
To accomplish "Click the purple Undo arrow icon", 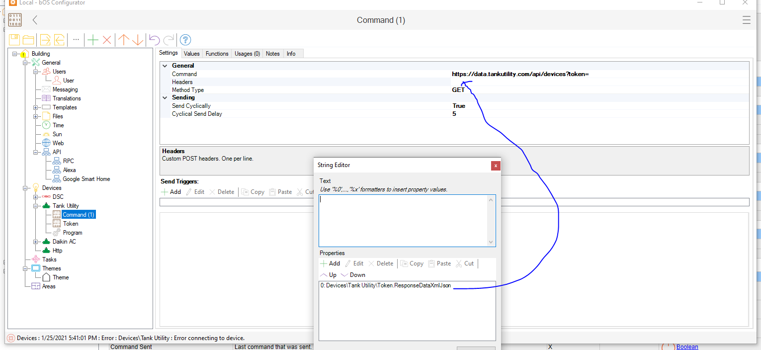I will [154, 40].
